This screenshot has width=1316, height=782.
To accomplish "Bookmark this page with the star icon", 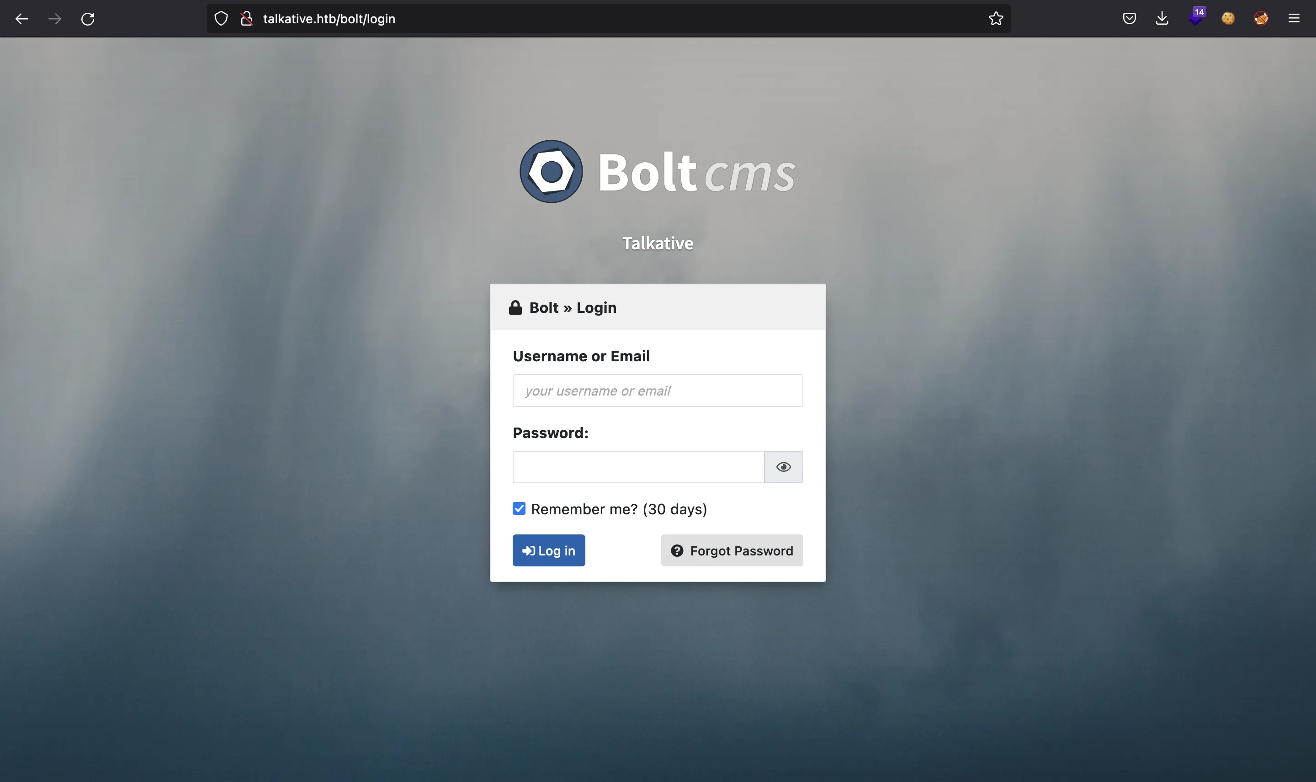I will coord(996,19).
